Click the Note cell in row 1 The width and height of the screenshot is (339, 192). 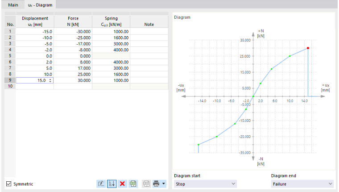[x=149, y=32]
